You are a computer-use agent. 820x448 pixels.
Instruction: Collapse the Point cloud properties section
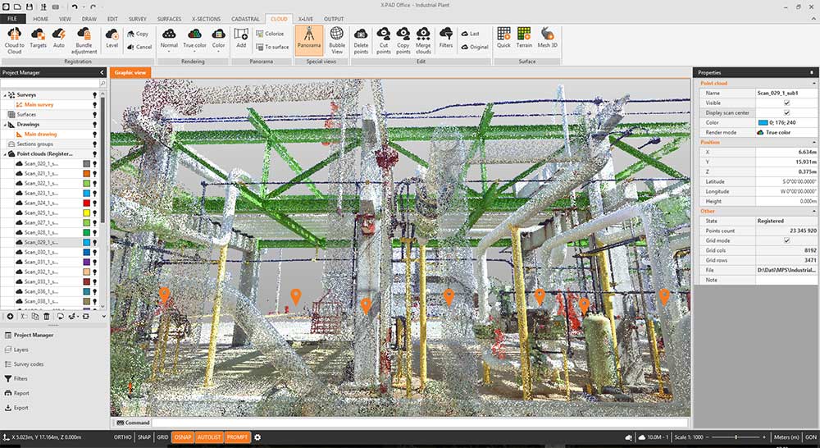[813, 83]
